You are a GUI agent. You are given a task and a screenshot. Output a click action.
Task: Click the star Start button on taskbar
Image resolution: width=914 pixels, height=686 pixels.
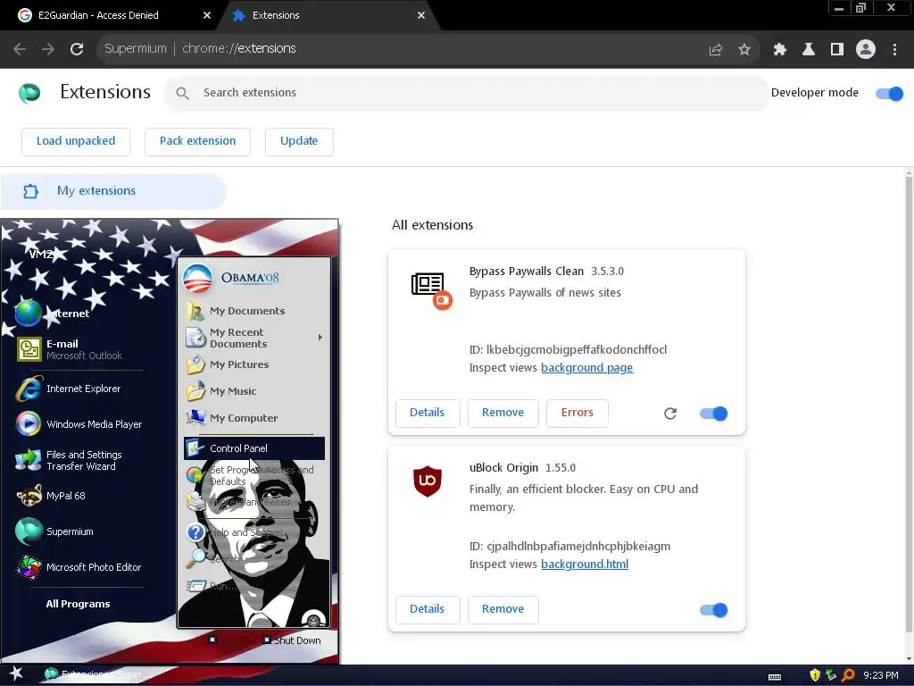click(x=16, y=674)
